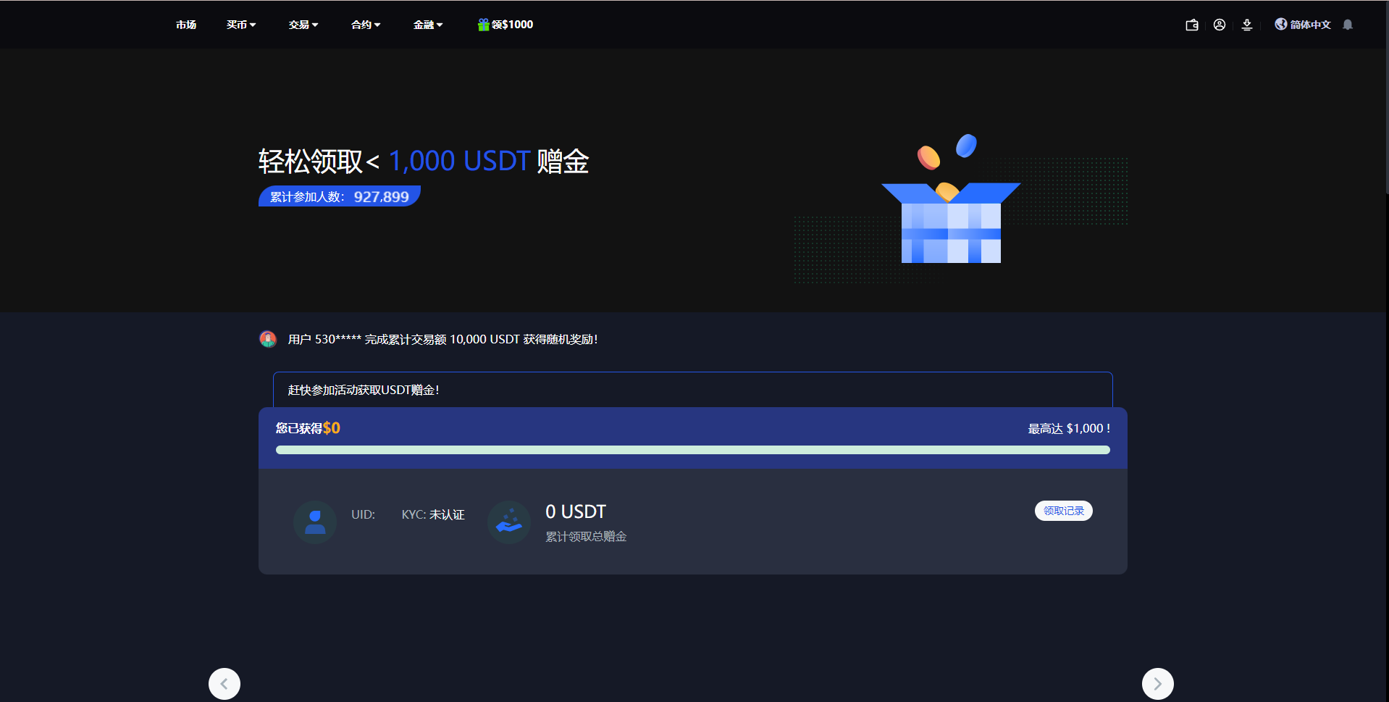Expand the 金融 dropdown menu
This screenshot has height=702, width=1389.
427,25
